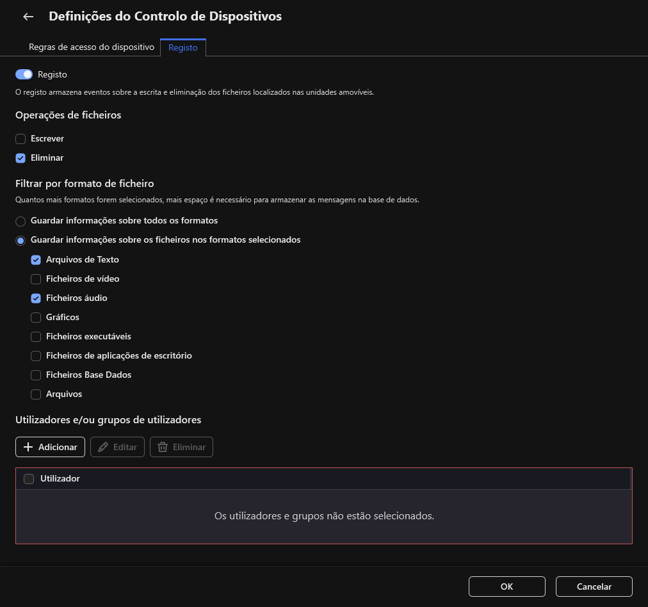The height and width of the screenshot is (607, 648).
Task: Switch to Regras de acesso do dispositivo tab
Action: [x=92, y=47]
